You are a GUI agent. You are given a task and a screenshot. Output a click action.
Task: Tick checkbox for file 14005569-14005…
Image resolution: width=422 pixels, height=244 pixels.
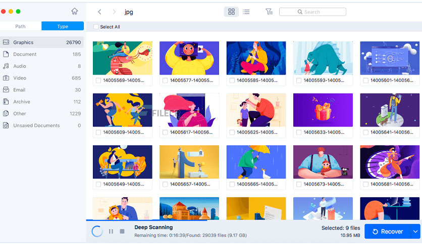pos(98,80)
